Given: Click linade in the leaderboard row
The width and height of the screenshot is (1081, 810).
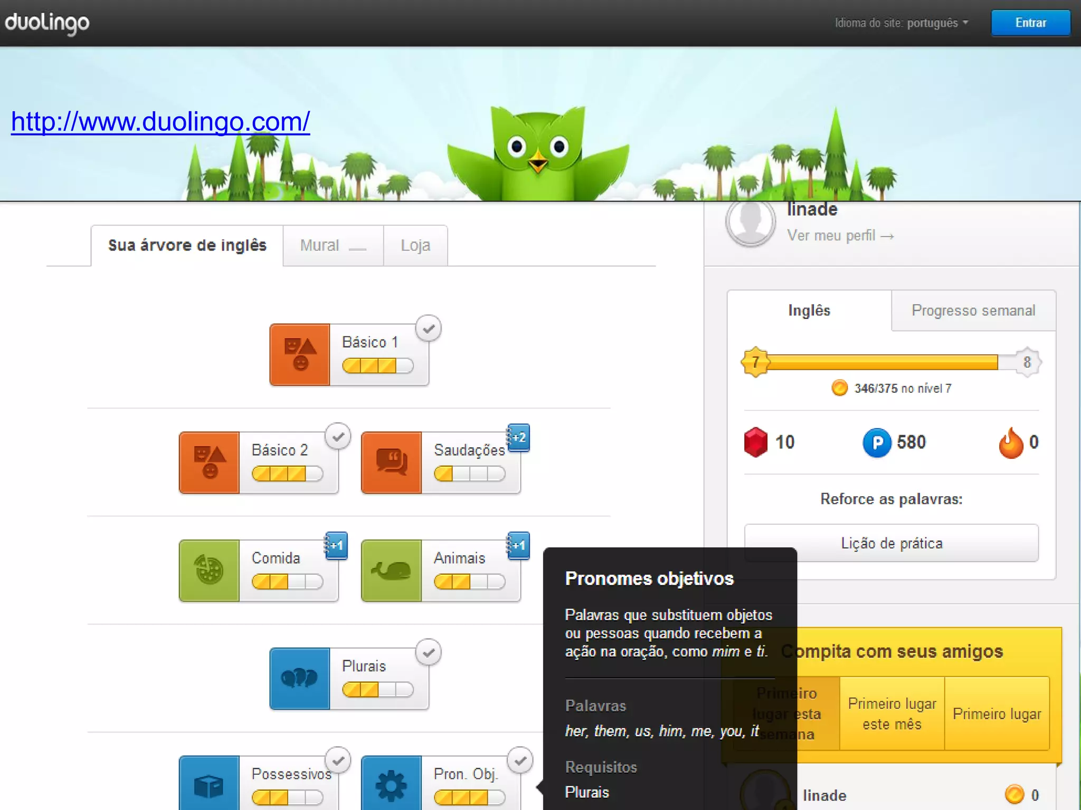Looking at the screenshot, I should 824,795.
